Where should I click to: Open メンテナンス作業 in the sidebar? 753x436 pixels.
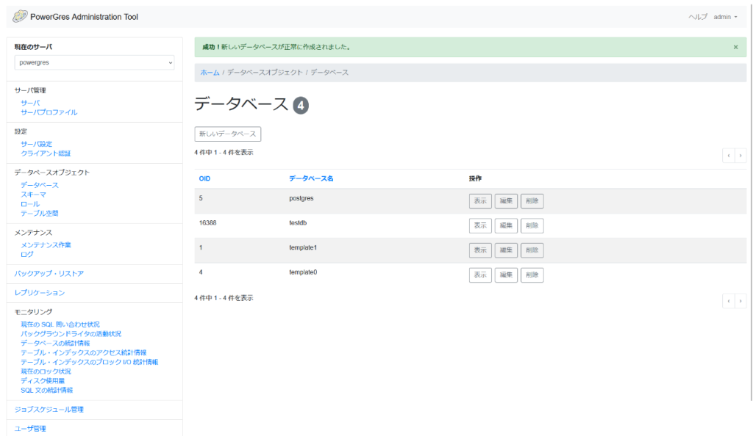pos(46,245)
